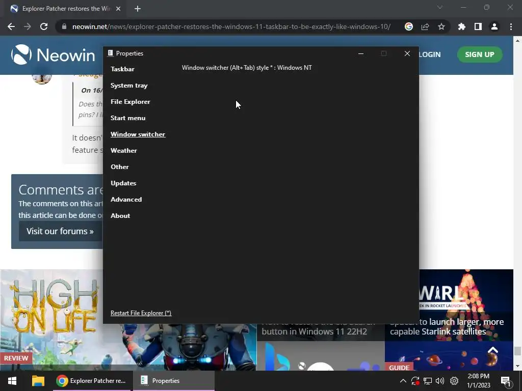The width and height of the screenshot is (522, 391).
Task: Open the clock showing 2:08 PM
Action: (479, 381)
